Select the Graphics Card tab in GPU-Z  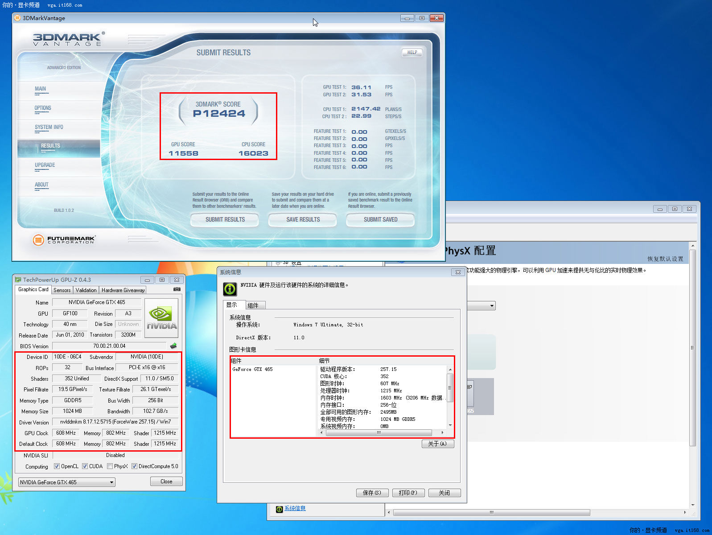click(x=33, y=289)
